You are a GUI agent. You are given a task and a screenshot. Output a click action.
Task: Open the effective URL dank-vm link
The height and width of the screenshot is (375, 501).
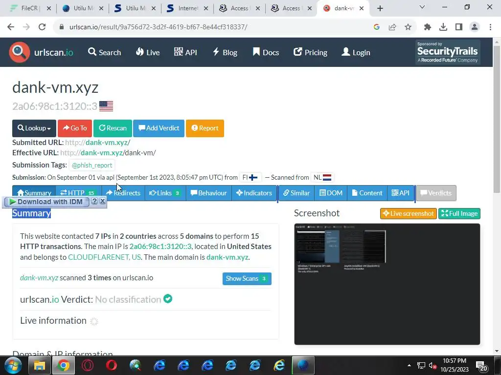pos(108,153)
